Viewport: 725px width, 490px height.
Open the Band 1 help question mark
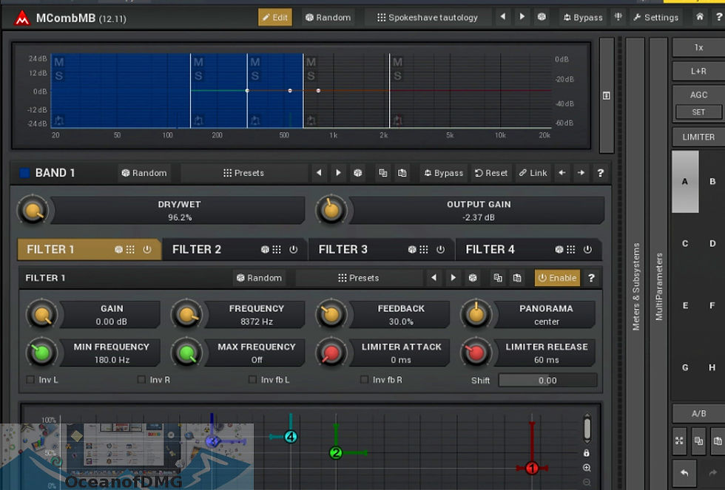[x=600, y=173]
